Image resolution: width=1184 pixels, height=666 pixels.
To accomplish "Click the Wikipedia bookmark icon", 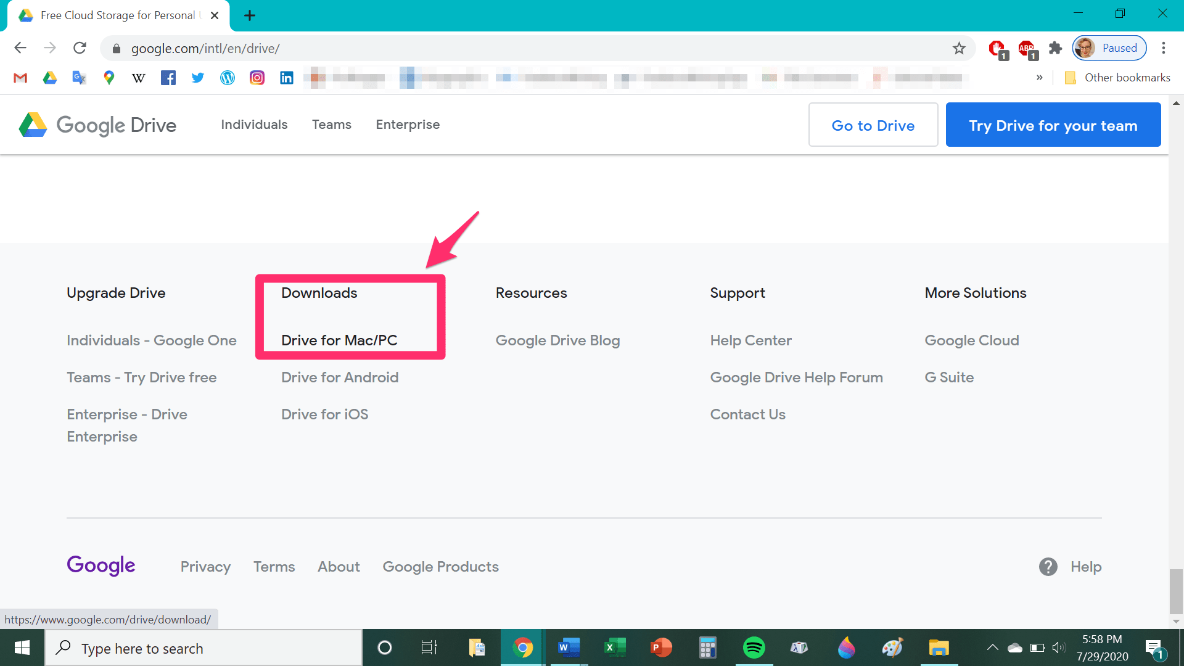I will pyautogui.click(x=139, y=78).
